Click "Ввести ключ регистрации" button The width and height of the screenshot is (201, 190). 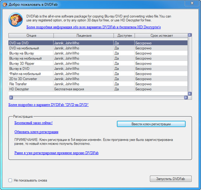tap(151, 124)
